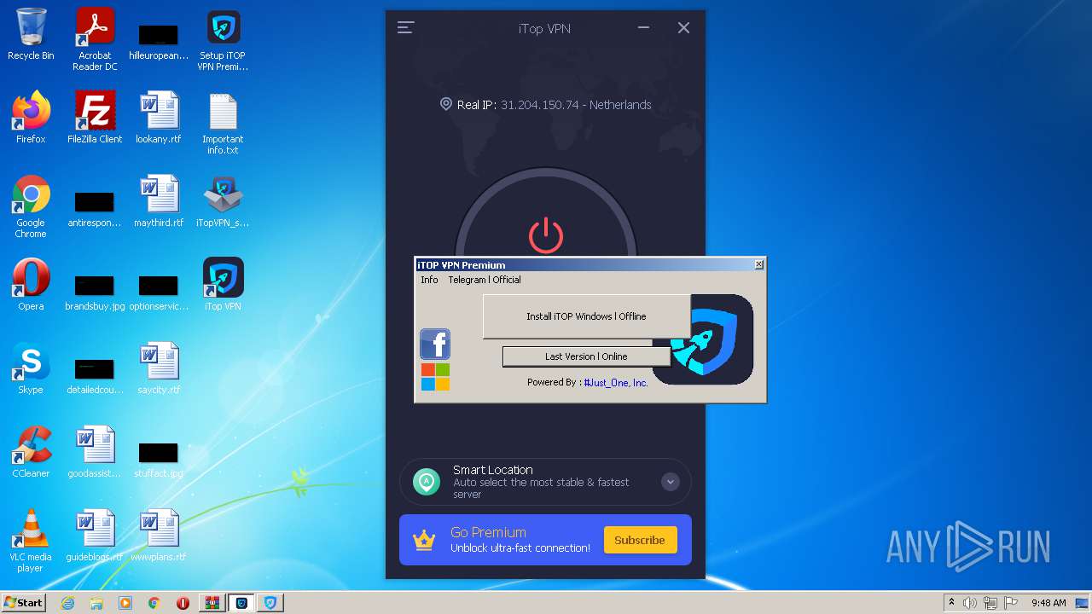Click the Windows Start button
1092x614 pixels.
pyautogui.click(x=24, y=602)
